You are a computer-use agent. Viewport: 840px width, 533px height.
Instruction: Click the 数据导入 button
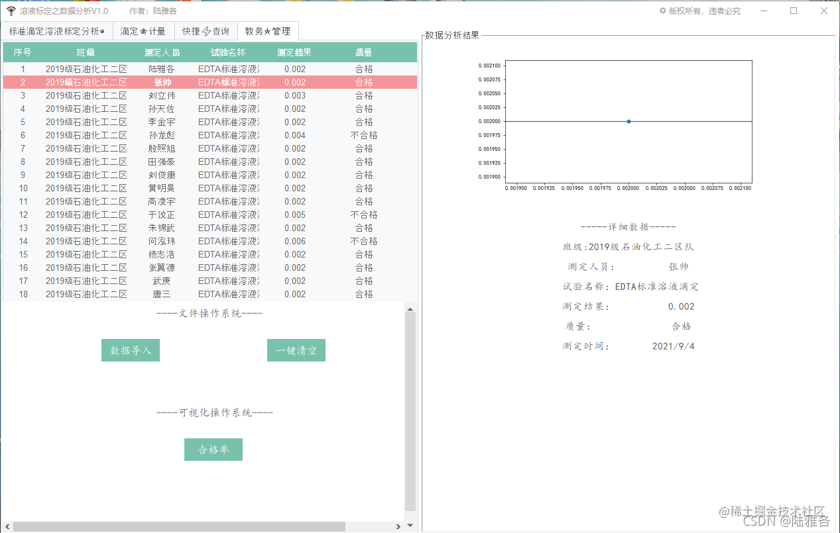click(x=130, y=350)
